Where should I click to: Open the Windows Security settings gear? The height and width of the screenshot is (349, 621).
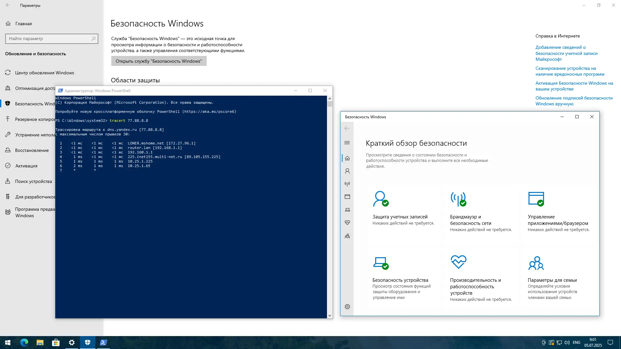(347, 307)
